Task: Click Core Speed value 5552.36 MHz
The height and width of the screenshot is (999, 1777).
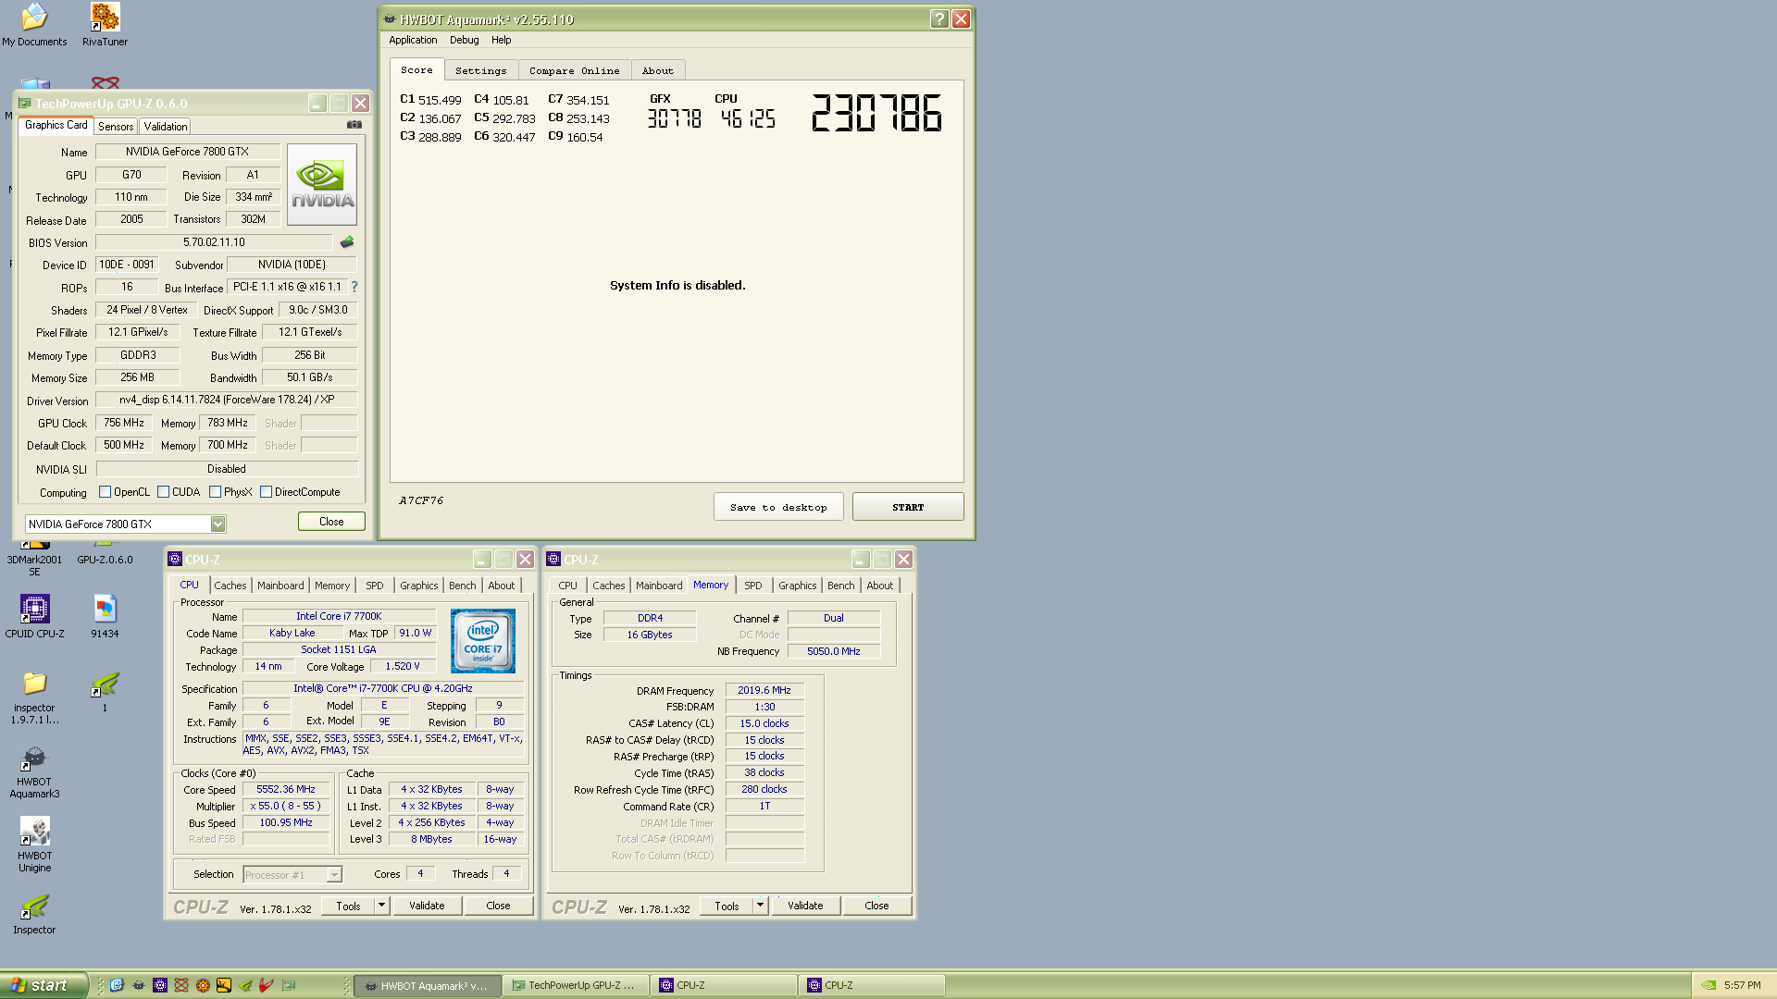Action: point(286,790)
